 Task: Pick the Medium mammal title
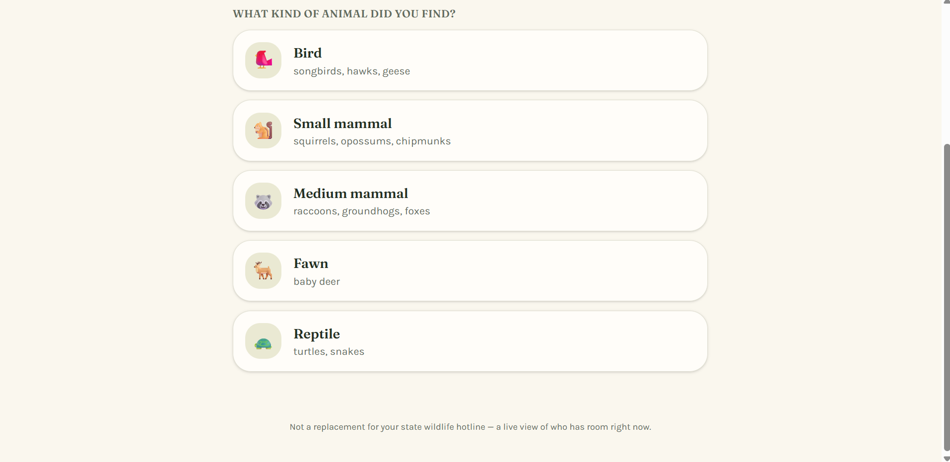[350, 194]
